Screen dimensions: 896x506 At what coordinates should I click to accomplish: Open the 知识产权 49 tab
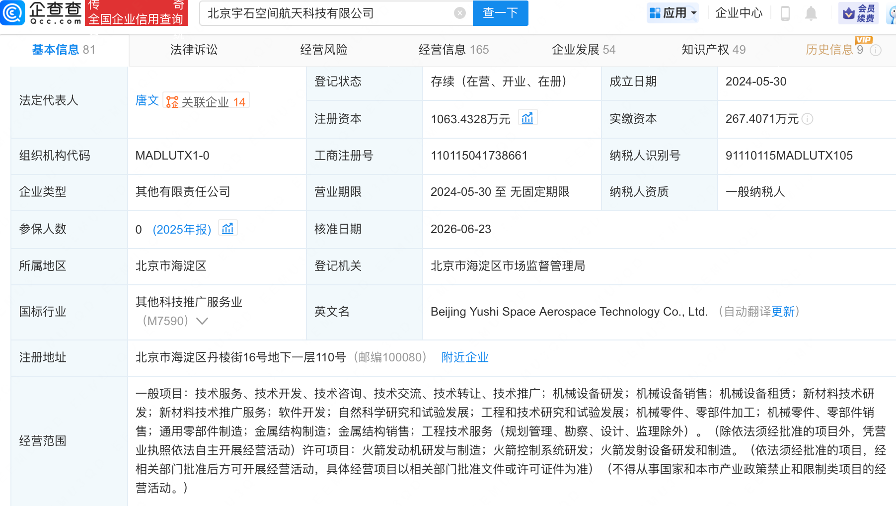pyautogui.click(x=714, y=50)
